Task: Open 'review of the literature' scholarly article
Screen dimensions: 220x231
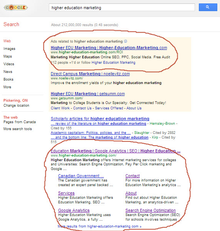Action: click(98, 124)
